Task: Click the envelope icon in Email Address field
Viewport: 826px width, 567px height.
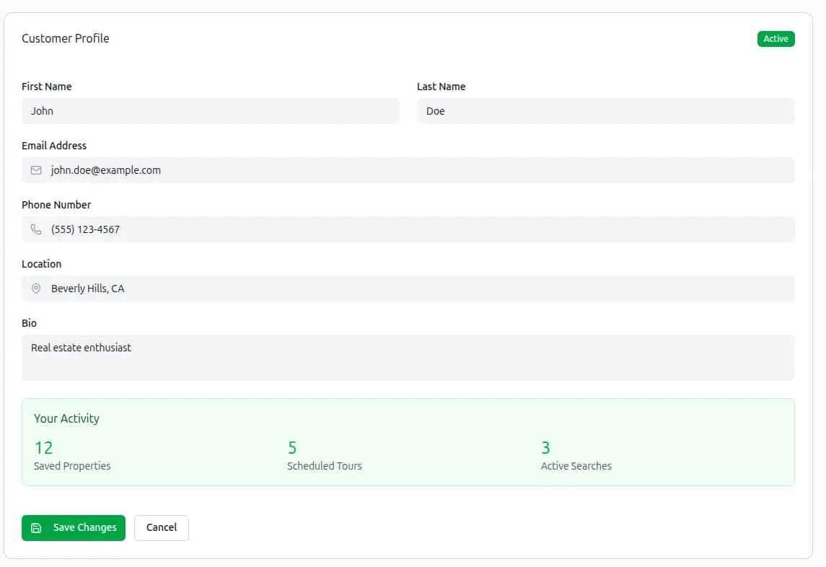Action: 36,170
